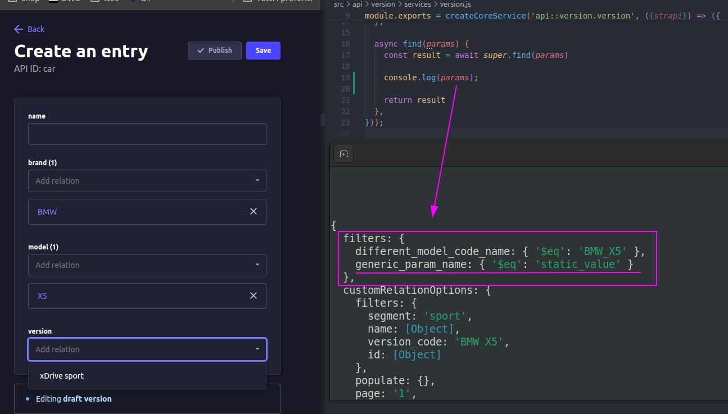Click the 'return result' code line
The width and height of the screenshot is (728, 414).
(415, 100)
